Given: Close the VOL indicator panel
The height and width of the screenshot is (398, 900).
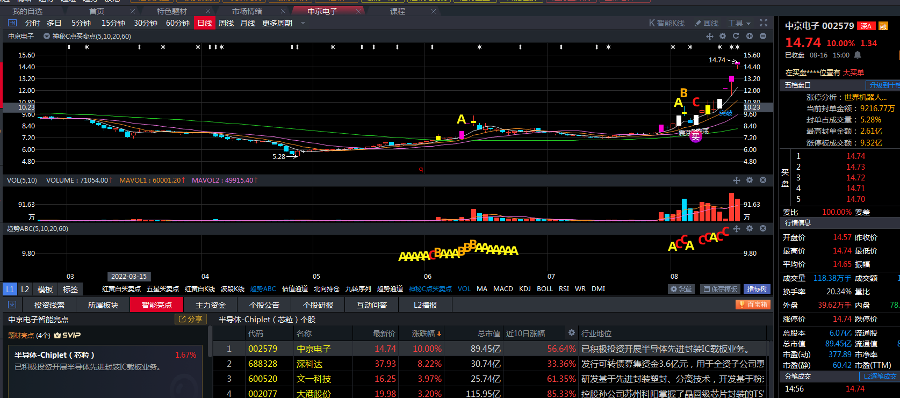Looking at the screenshot, I should (763, 180).
